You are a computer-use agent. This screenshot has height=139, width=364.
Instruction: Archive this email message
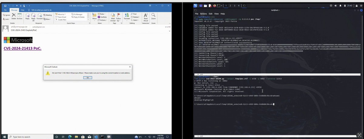[19, 16]
